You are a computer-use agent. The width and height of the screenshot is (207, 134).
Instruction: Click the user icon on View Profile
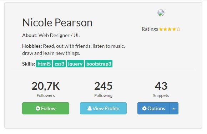[89, 108]
